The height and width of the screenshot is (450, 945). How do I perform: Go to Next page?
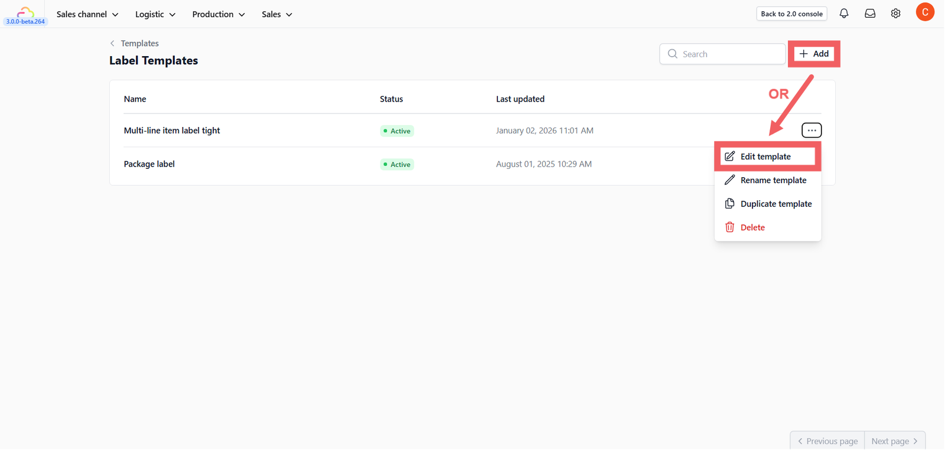click(895, 441)
